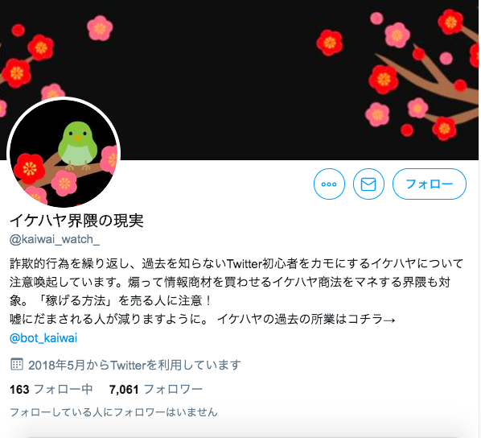Open the green bird profile avatar
Screen dimensions: 481x438
64,153
